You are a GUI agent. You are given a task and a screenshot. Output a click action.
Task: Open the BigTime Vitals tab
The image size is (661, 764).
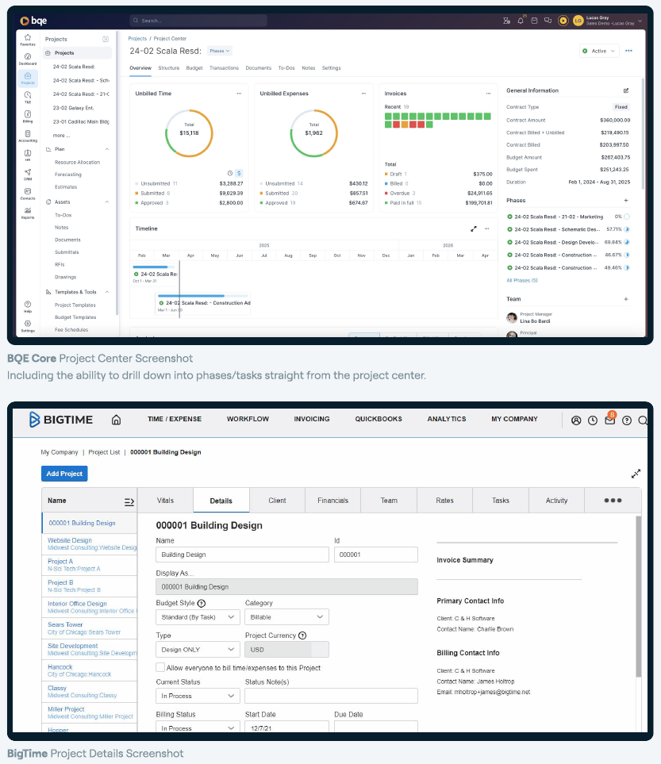pos(165,501)
